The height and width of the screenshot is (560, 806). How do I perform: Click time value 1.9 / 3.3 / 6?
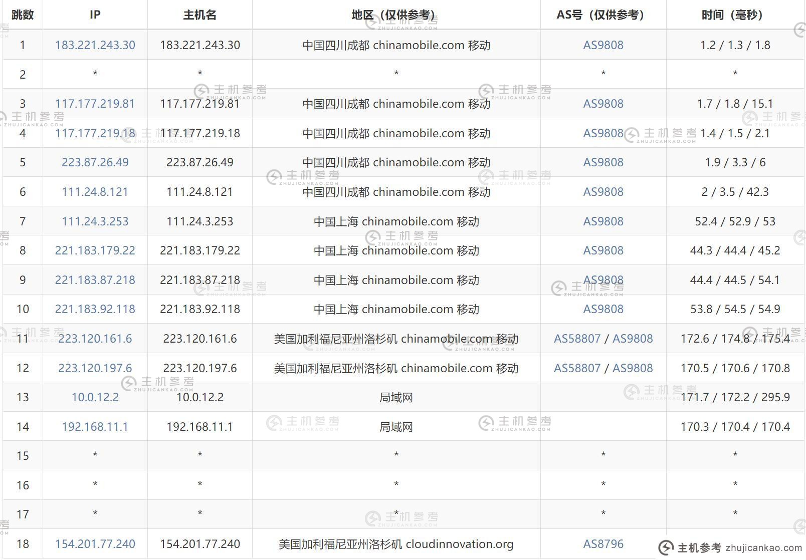click(x=735, y=162)
